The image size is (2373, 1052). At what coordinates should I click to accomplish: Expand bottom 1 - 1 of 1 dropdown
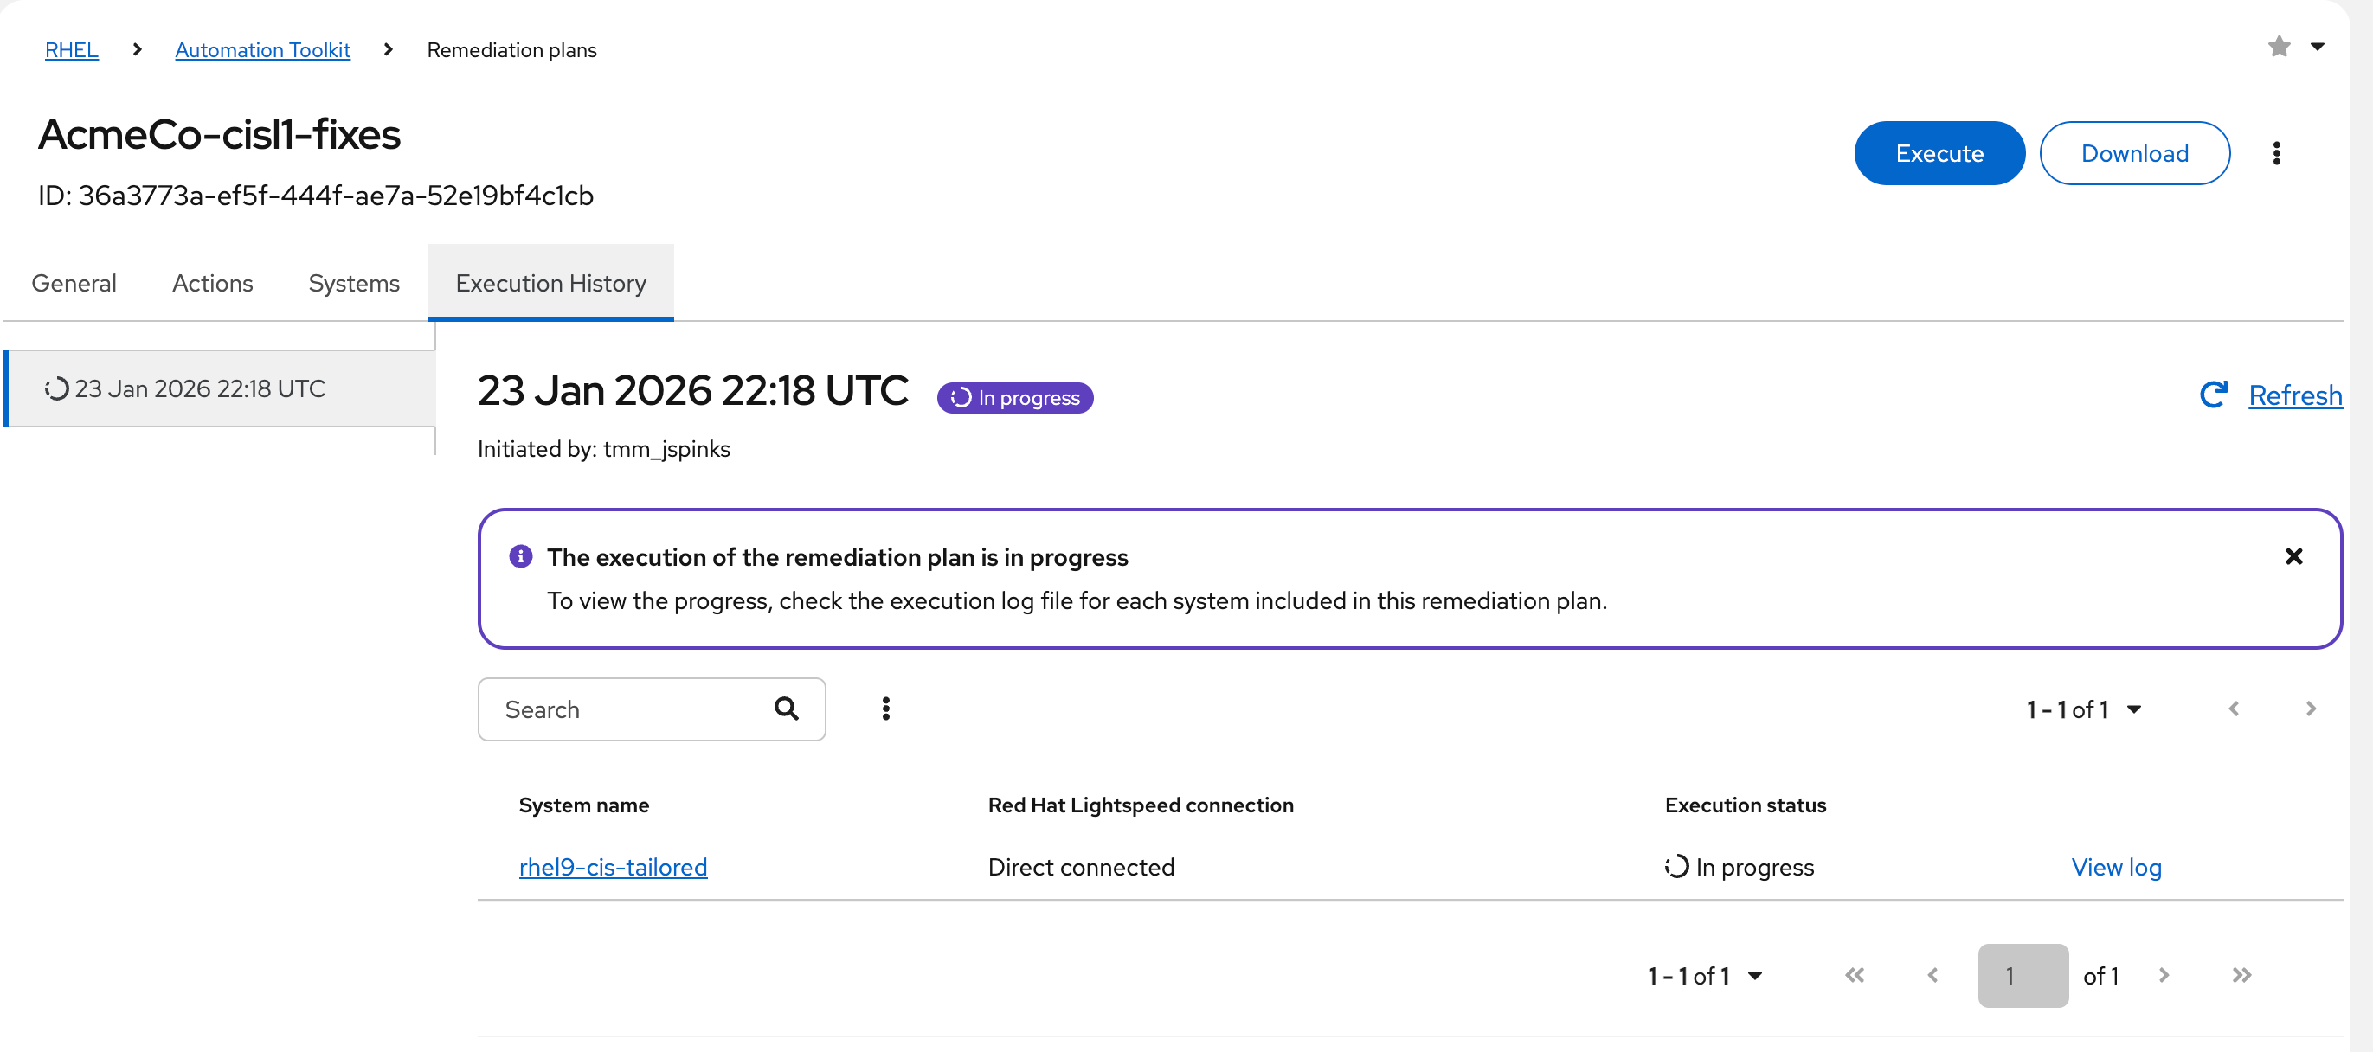pos(1705,976)
